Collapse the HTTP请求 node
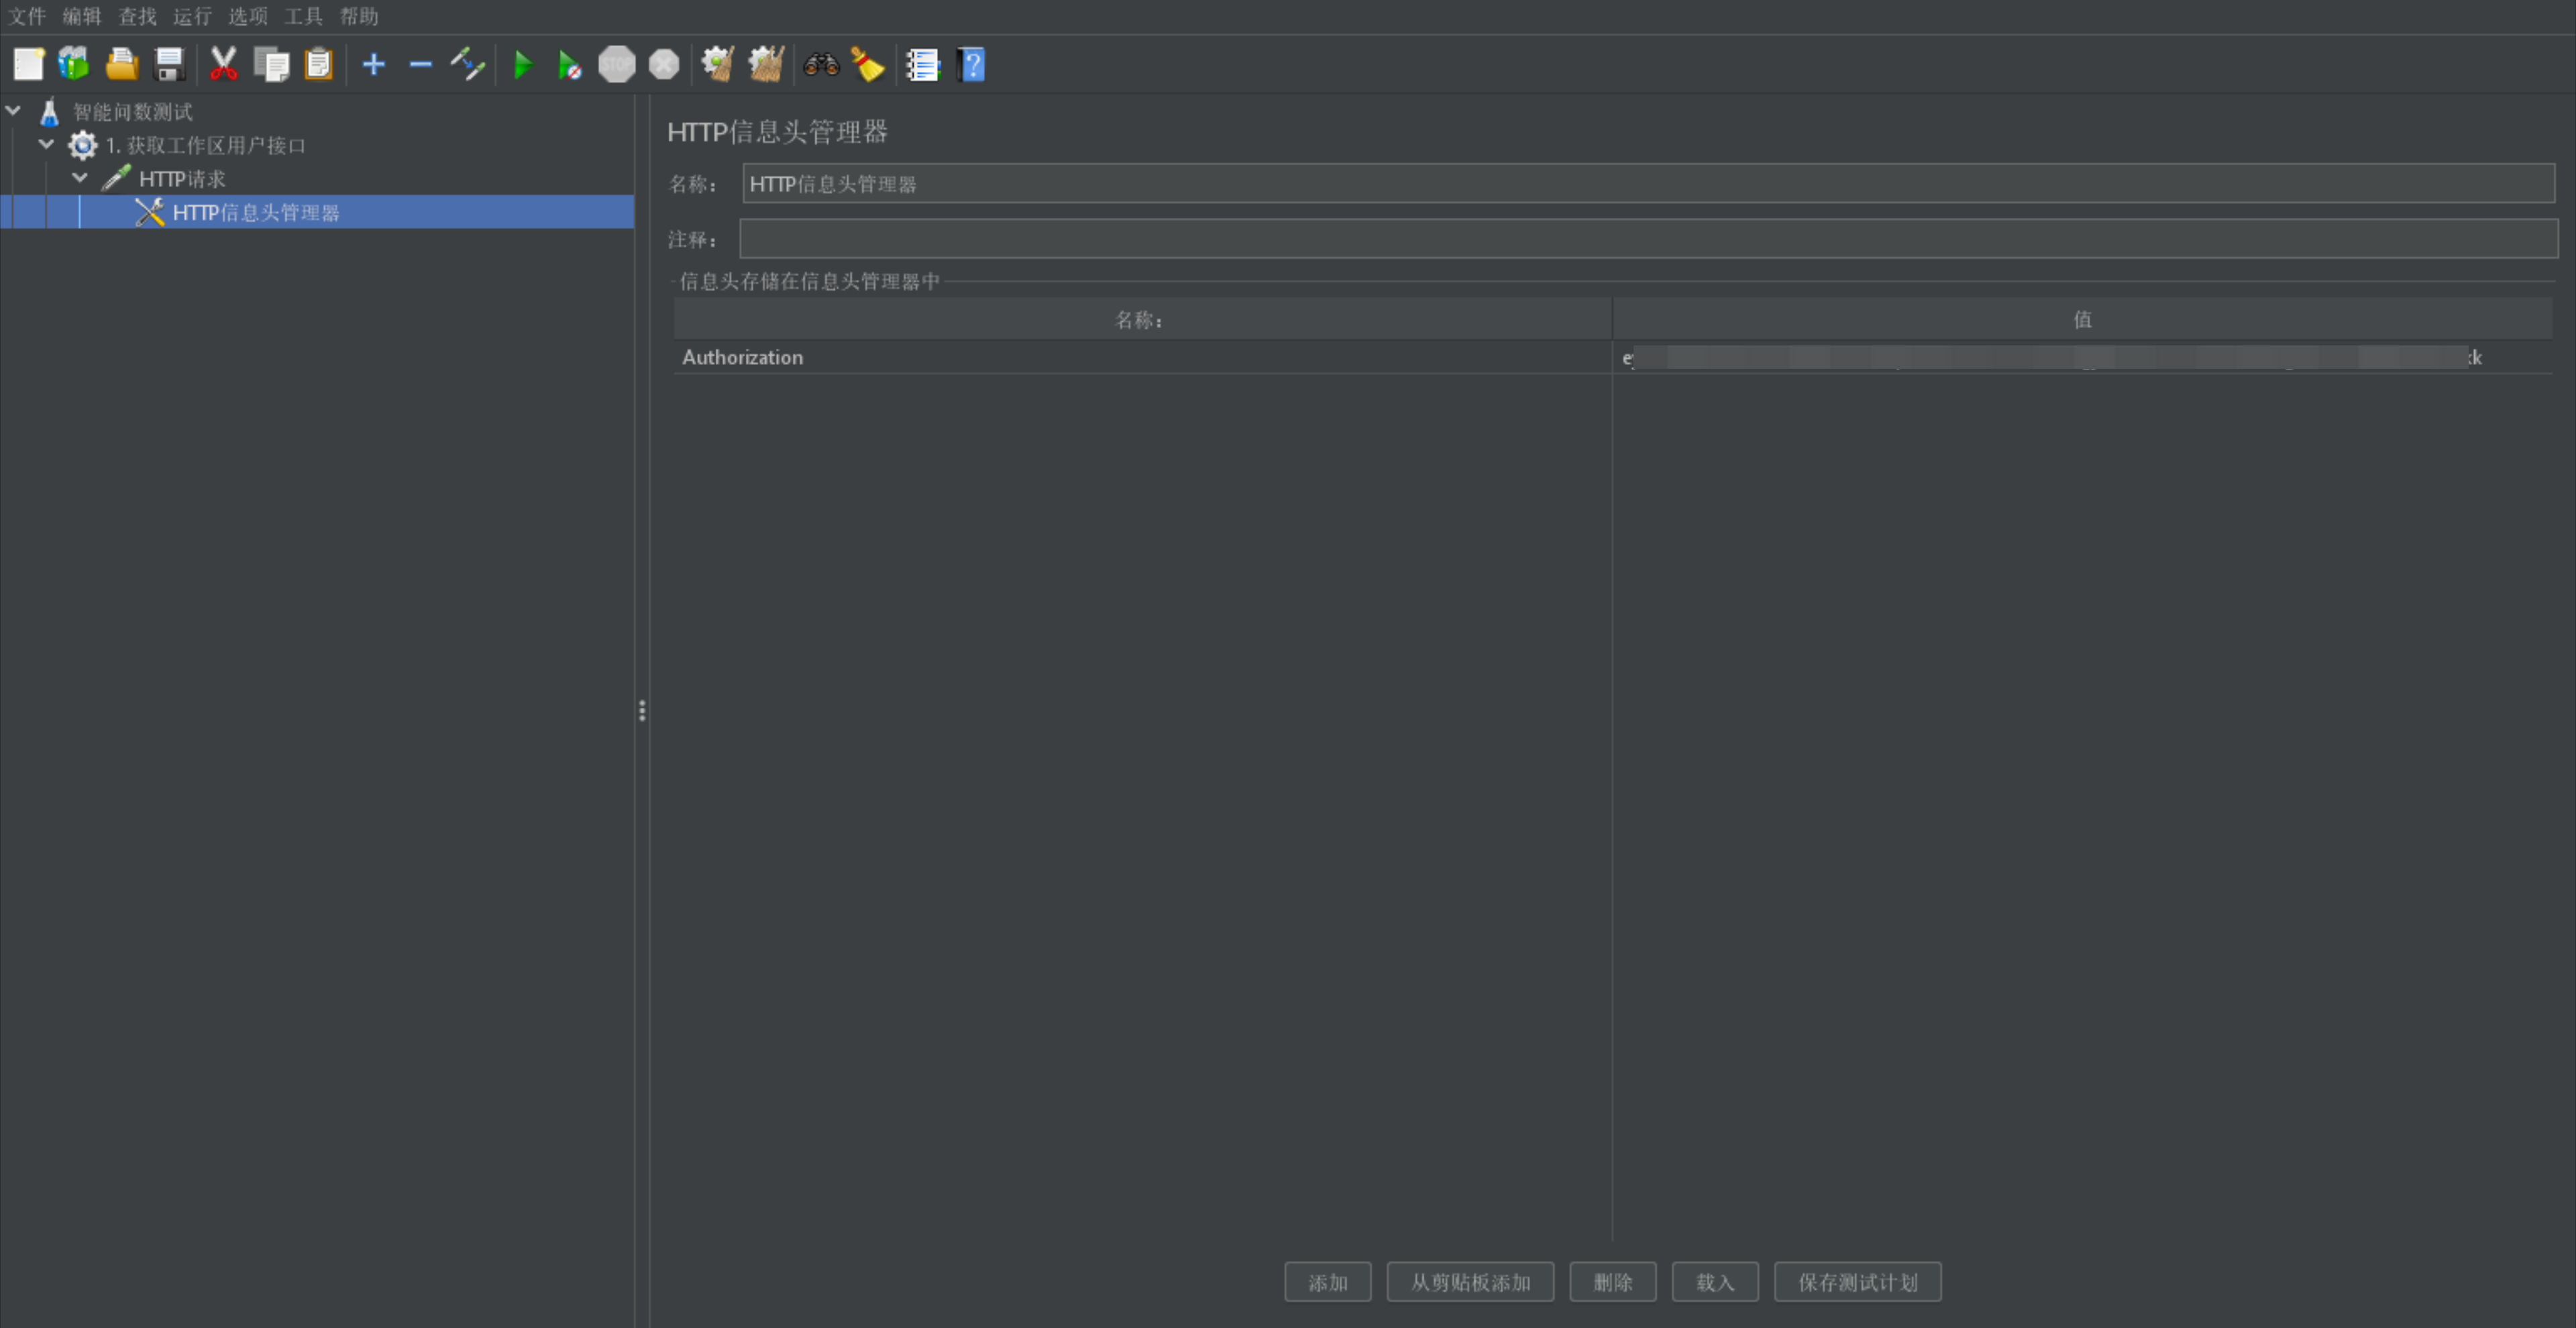 (80, 178)
